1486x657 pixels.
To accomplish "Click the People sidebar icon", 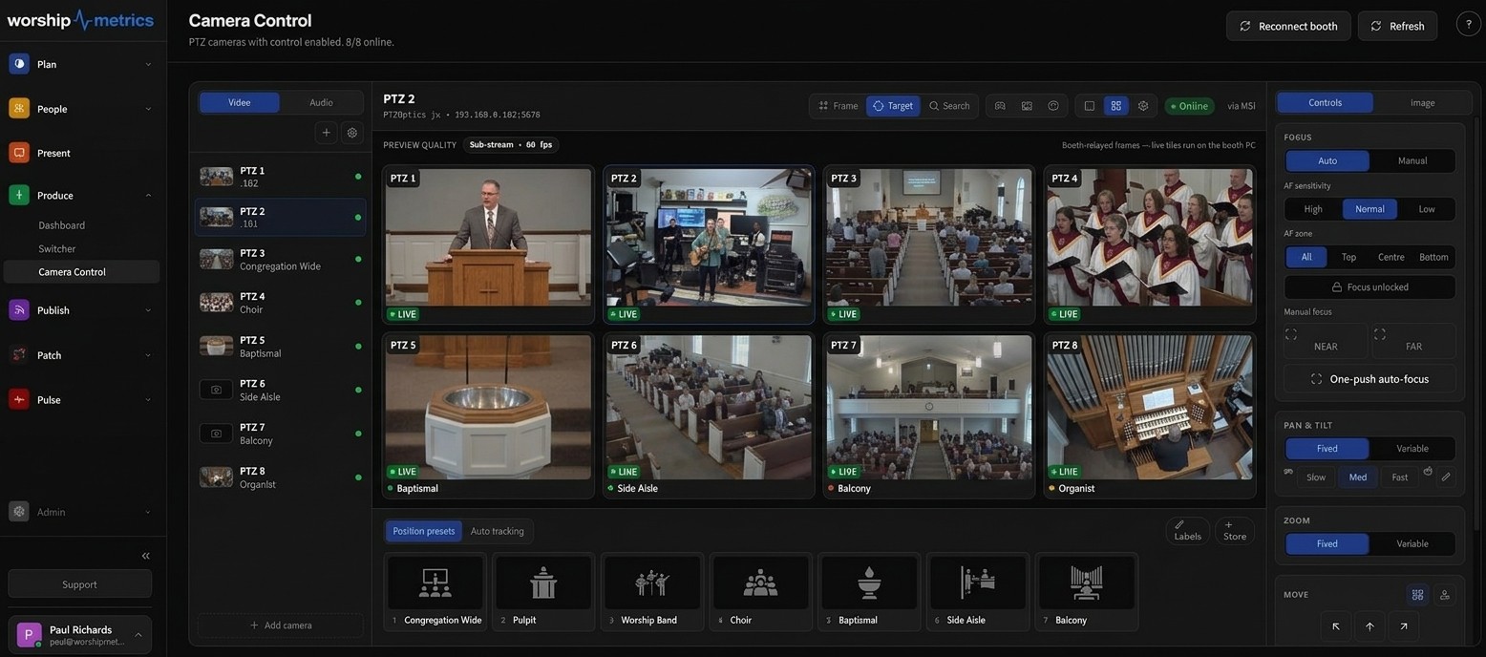I will point(19,108).
